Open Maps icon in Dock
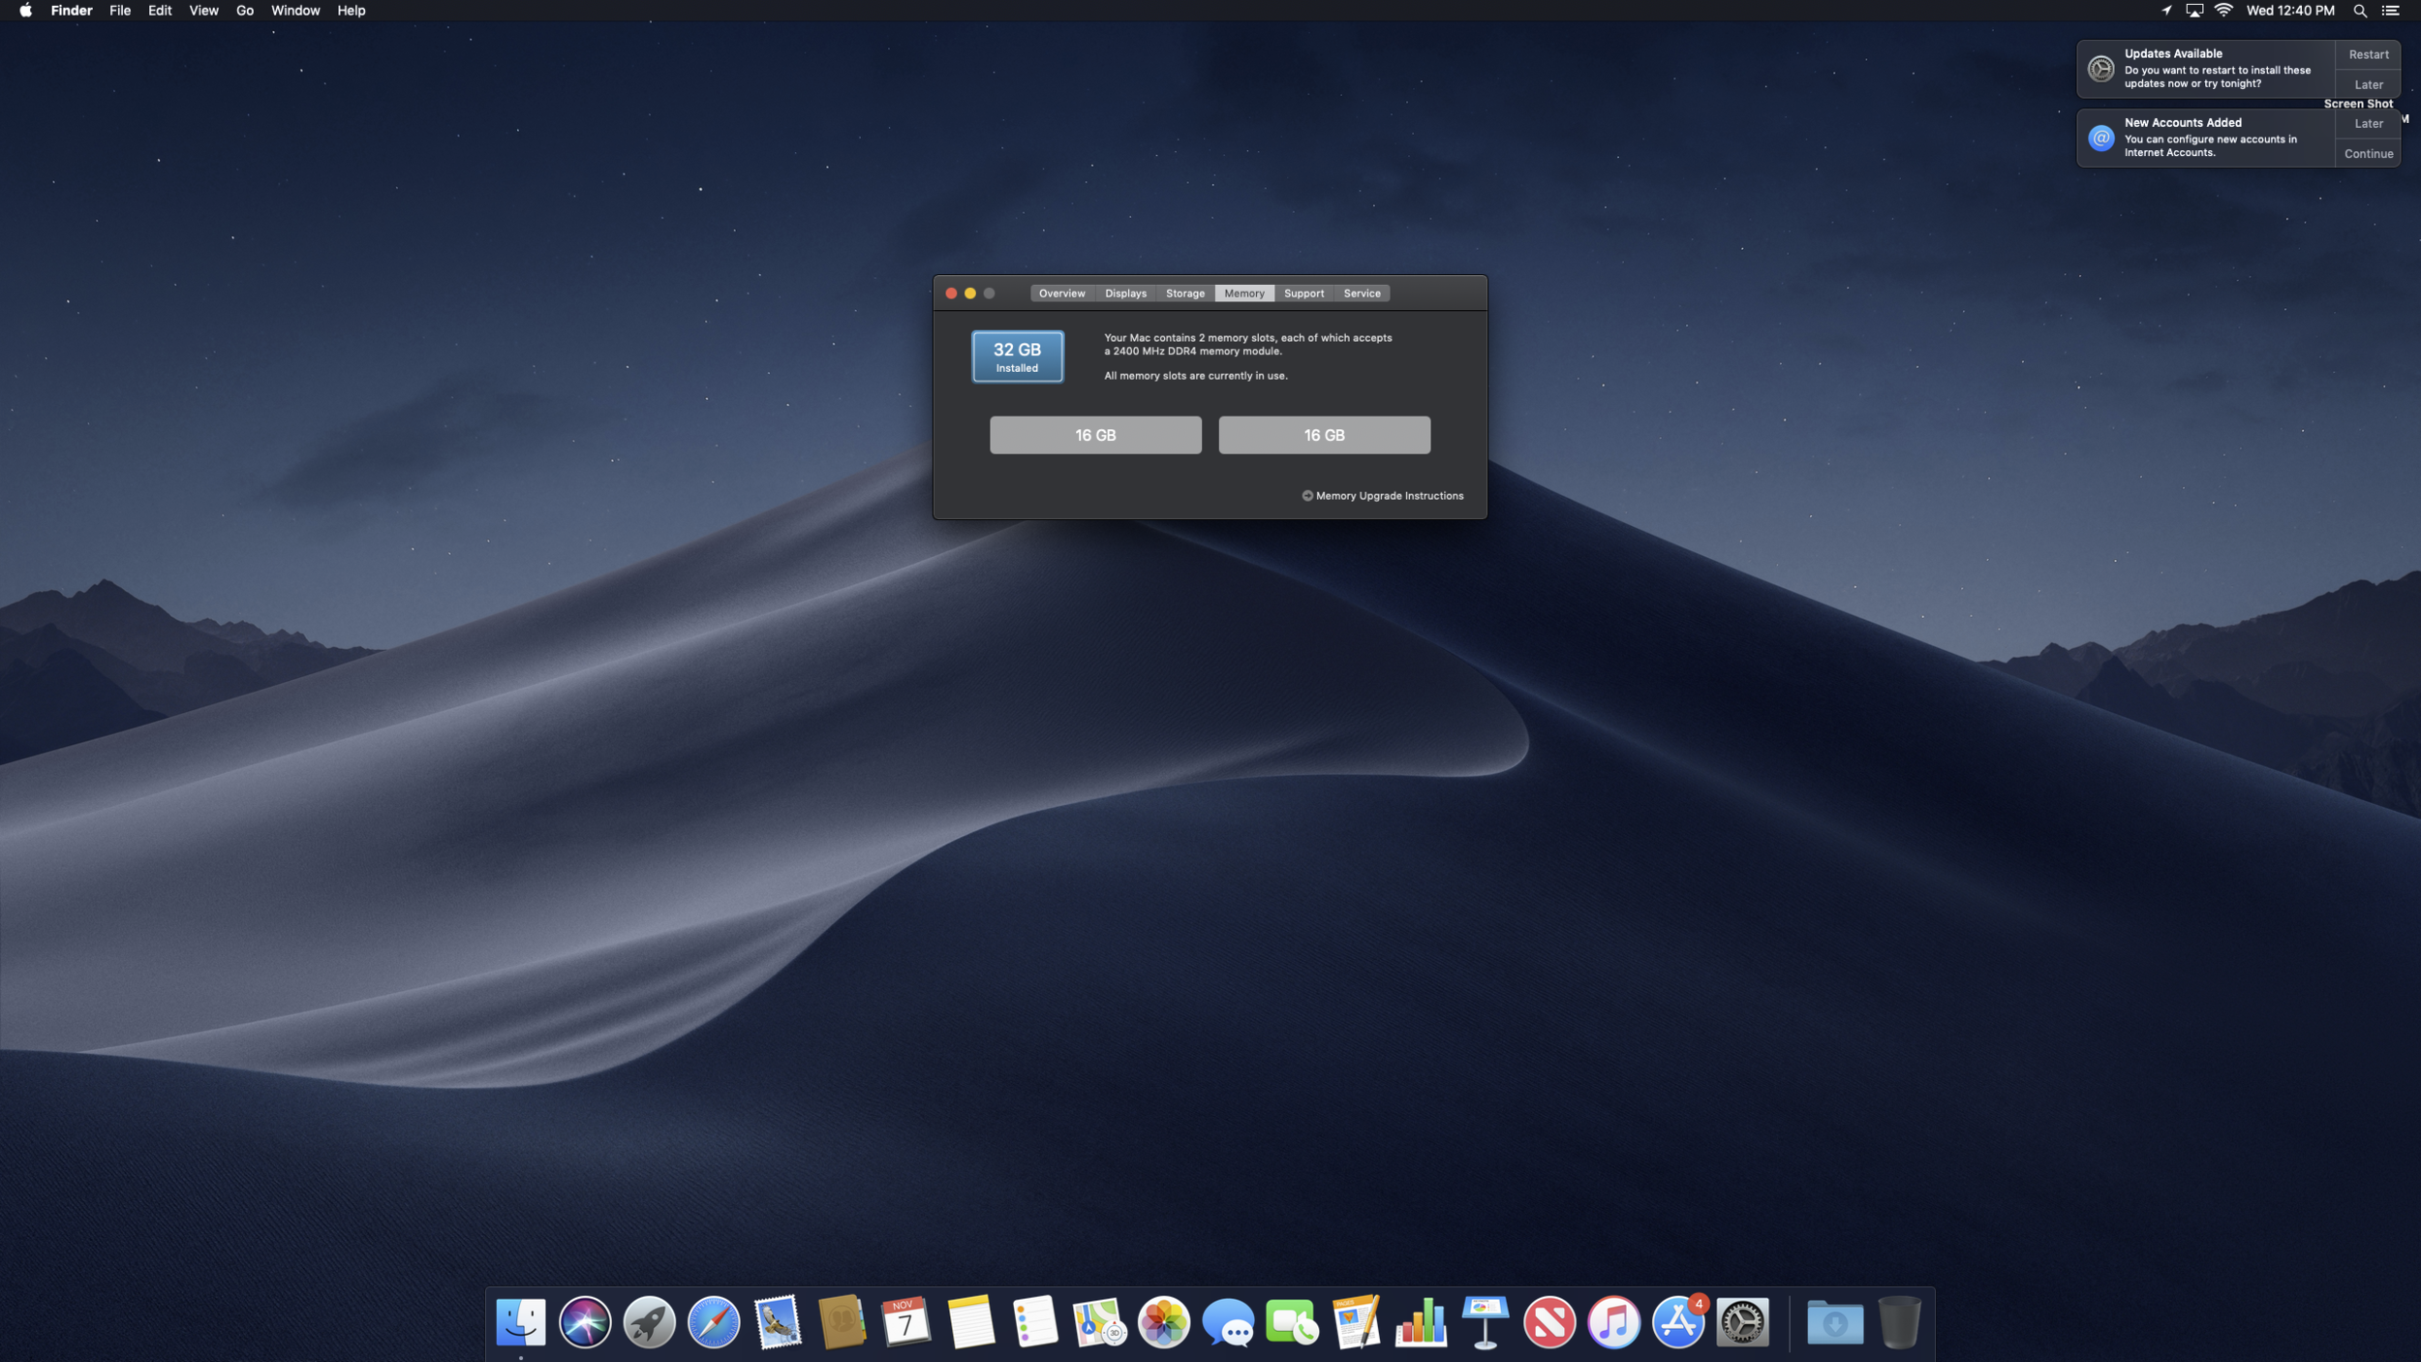The height and width of the screenshot is (1362, 2421). point(1099,1322)
